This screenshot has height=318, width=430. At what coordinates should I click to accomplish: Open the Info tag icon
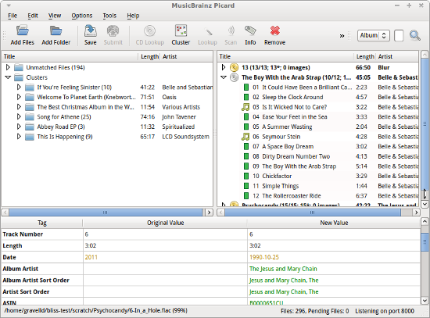pyautogui.click(x=250, y=30)
